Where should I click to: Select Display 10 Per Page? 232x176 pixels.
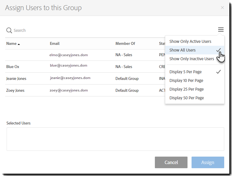187,80
